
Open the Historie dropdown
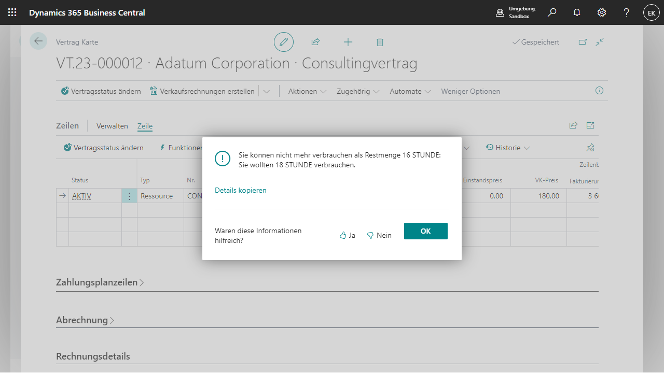tap(508, 148)
